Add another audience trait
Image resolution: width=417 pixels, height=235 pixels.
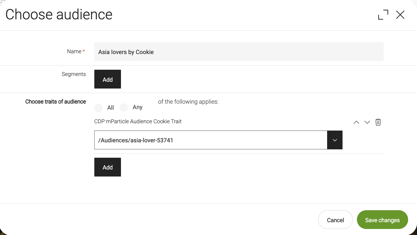coord(108,167)
